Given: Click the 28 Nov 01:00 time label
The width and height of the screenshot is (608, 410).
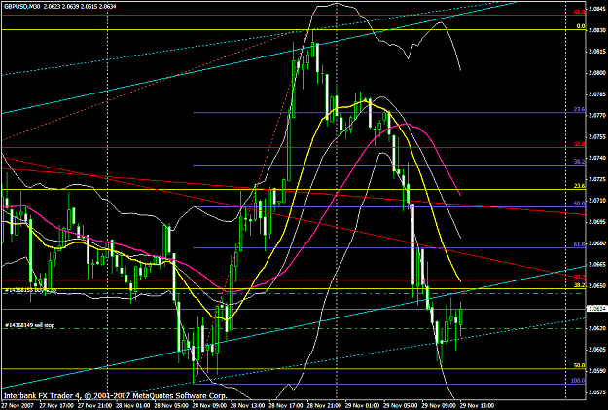Looking at the screenshot, I should (x=132, y=406).
